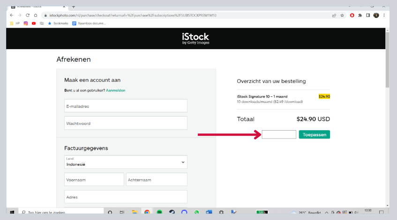This screenshot has width=397, height=220.
Task: Focus the E-mailadres field
Action: (x=126, y=106)
